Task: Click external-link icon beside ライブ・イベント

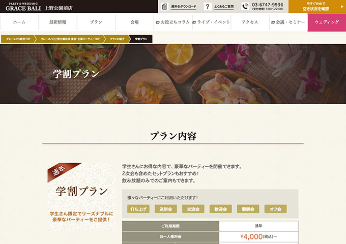Action: tap(194, 22)
